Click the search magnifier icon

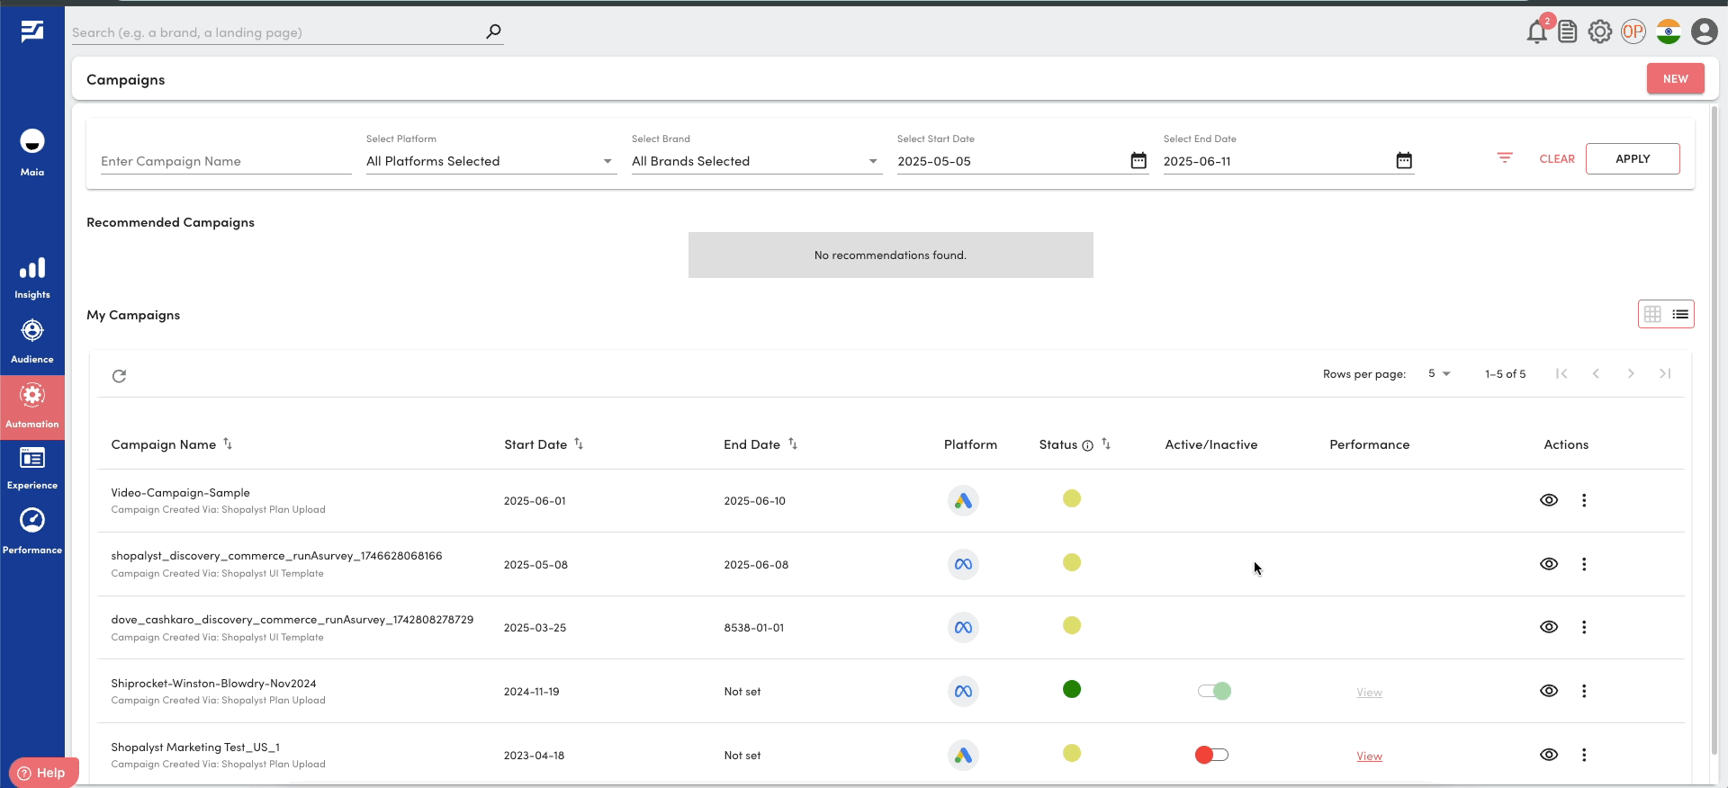point(493,31)
